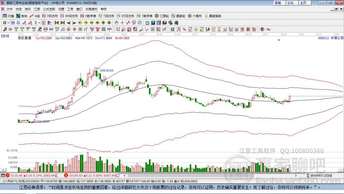The image size is (344, 194).
Task: Click the yin-yang icon
Action: 262,30
